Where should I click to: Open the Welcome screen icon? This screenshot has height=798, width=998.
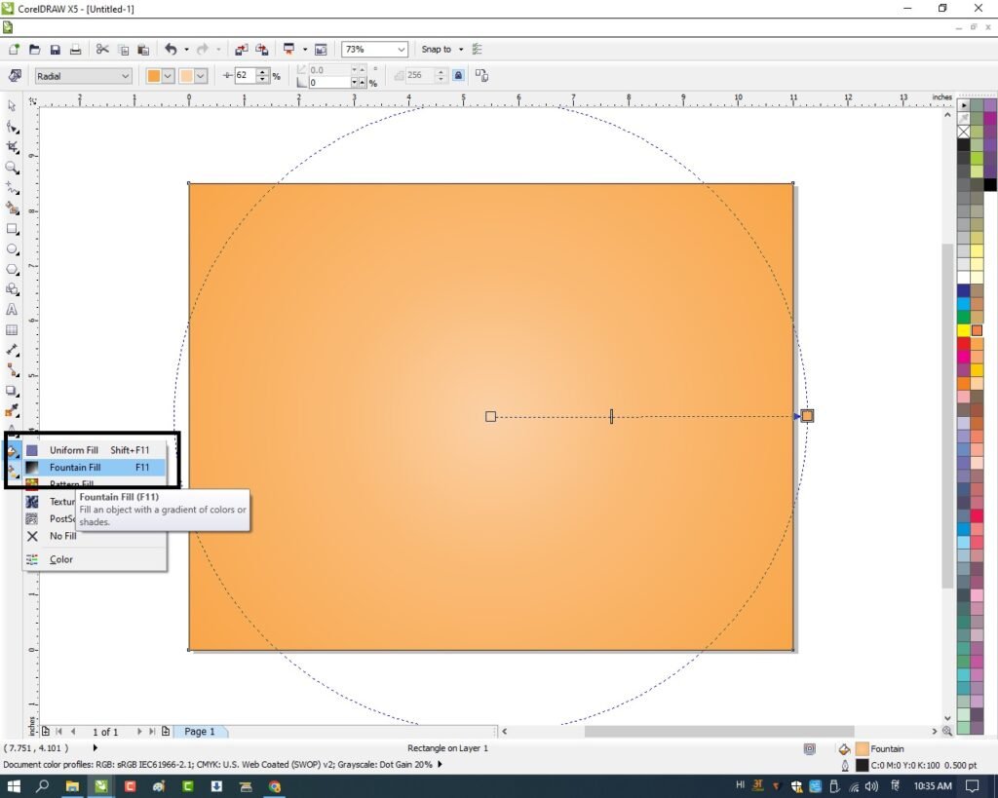321,50
